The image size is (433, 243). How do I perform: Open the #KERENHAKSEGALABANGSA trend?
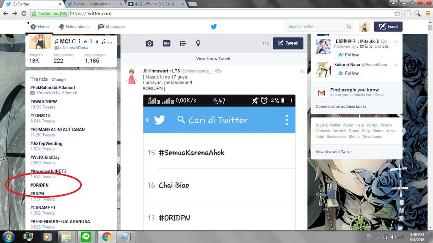[60, 221]
